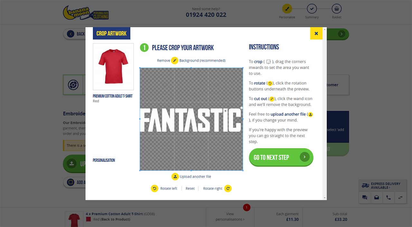Click the Banana Moon logo
The height and width of the screenshot is (227, 412).
86,13
